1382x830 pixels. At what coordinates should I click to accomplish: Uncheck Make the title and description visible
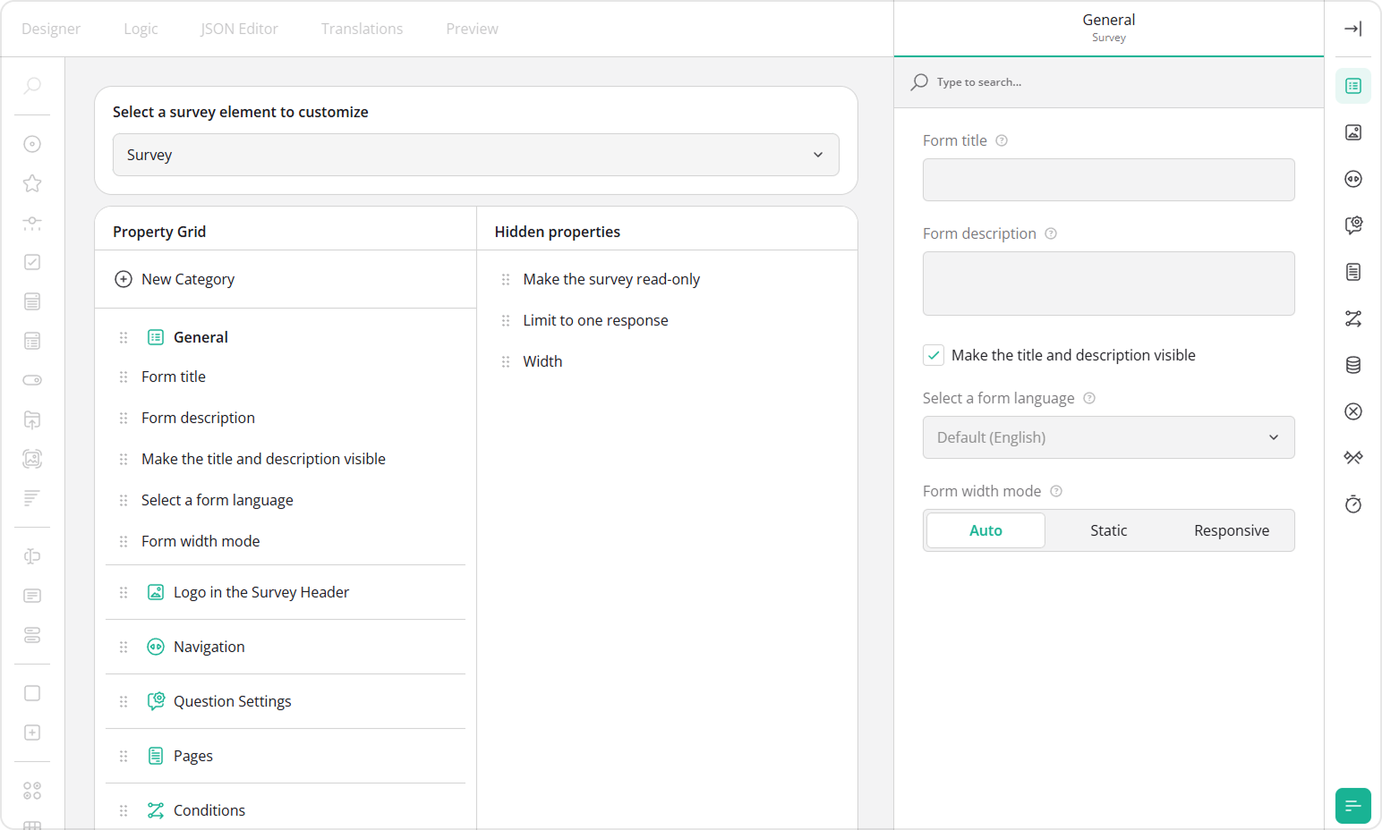point(934,355)
